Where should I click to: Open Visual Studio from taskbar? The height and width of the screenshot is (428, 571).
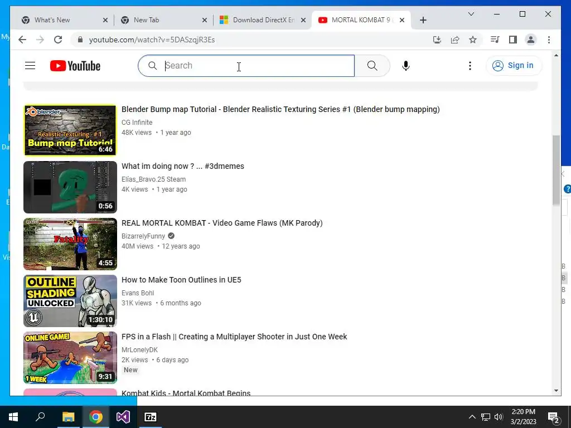tap(123, 417)
